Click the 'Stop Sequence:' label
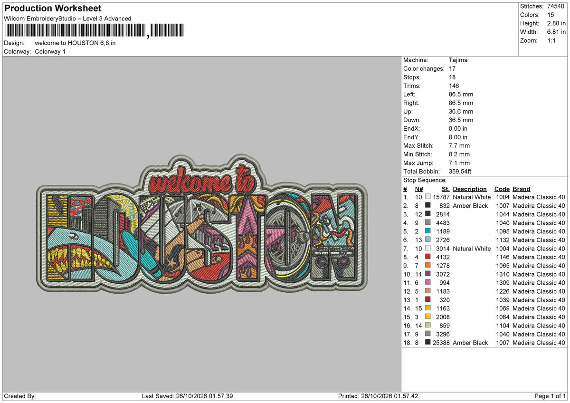The width and height of the screenshot is (570, 403). (x=425, y=180)
